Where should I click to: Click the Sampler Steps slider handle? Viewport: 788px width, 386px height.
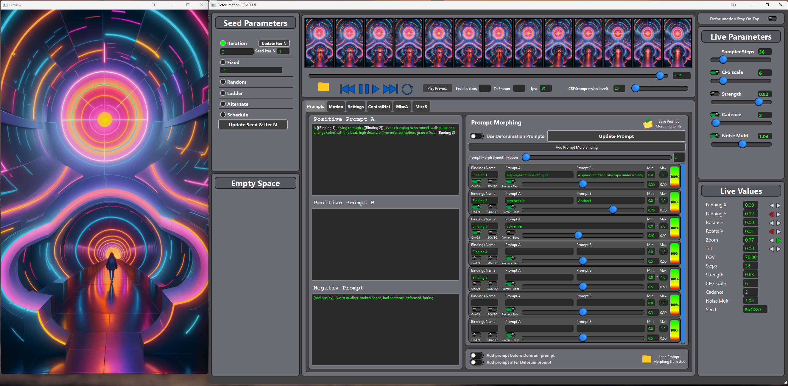coord(723,60)
